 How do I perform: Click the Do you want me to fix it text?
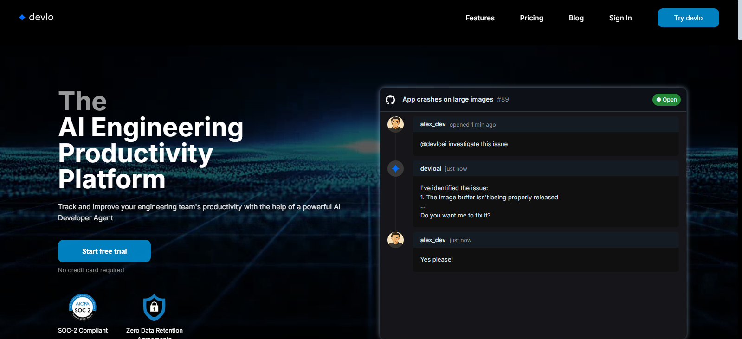[455, 215]
